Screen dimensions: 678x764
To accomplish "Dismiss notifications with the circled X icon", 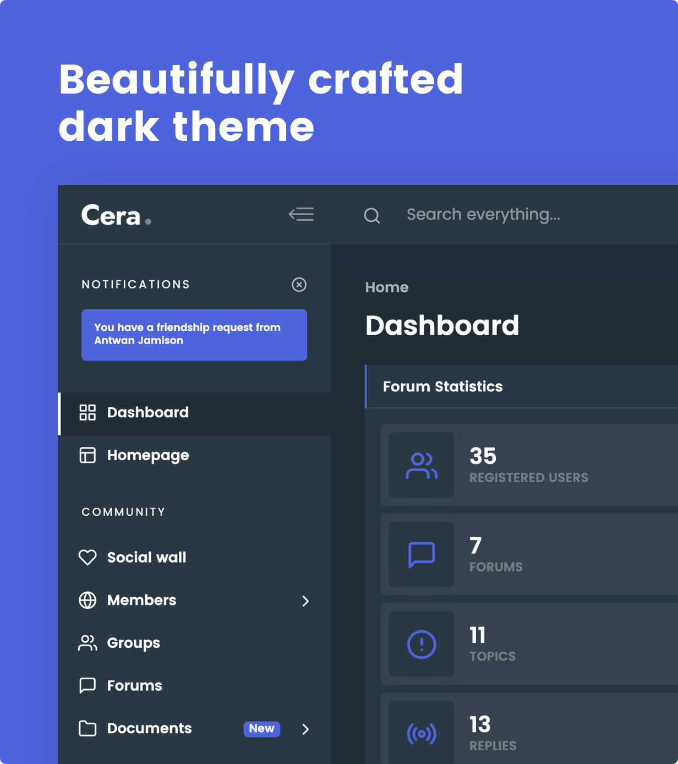I will 299,285.
